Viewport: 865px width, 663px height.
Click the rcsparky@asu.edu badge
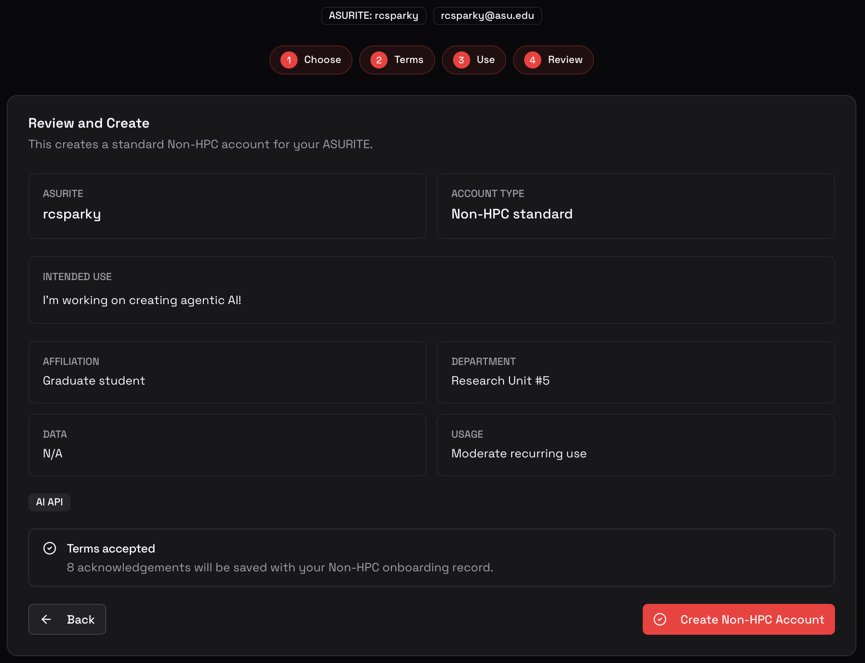pyautogui.click(x=487, y=16)
